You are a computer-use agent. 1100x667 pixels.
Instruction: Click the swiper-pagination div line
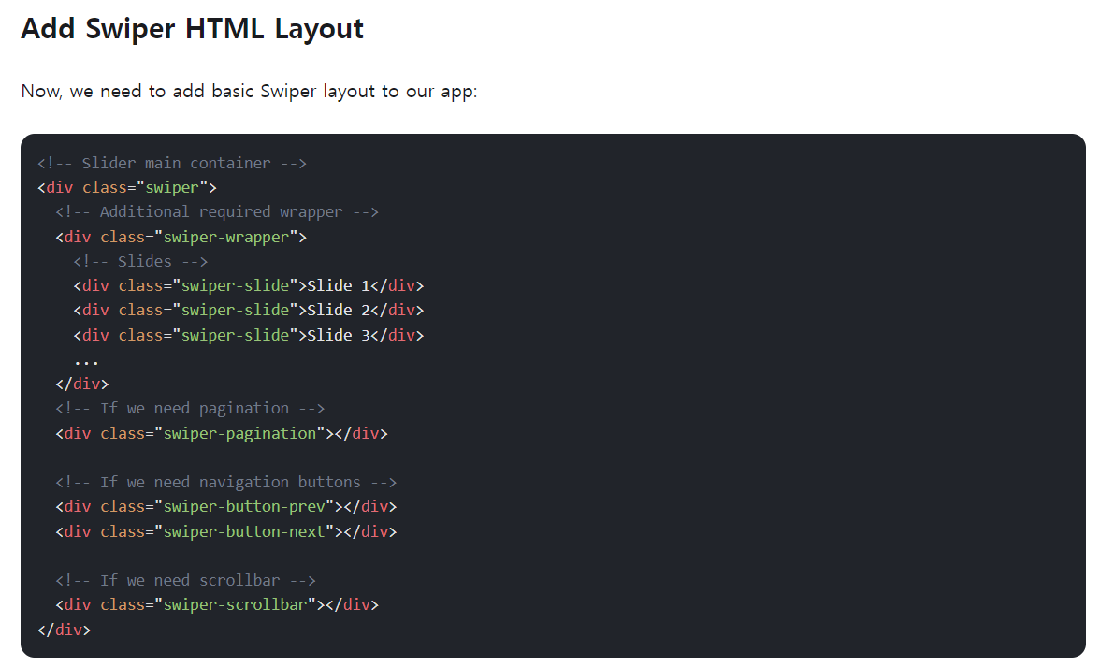222,433
